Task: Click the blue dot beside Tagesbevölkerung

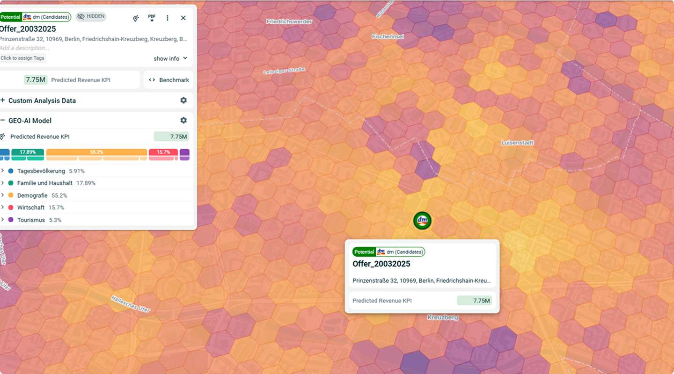Action: [11, 171]
